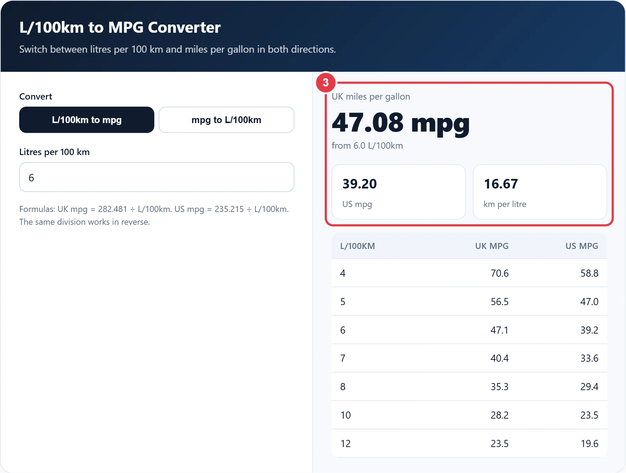
Task: Select the 28.2 UK mpg cell
Action: coord(499,415)
